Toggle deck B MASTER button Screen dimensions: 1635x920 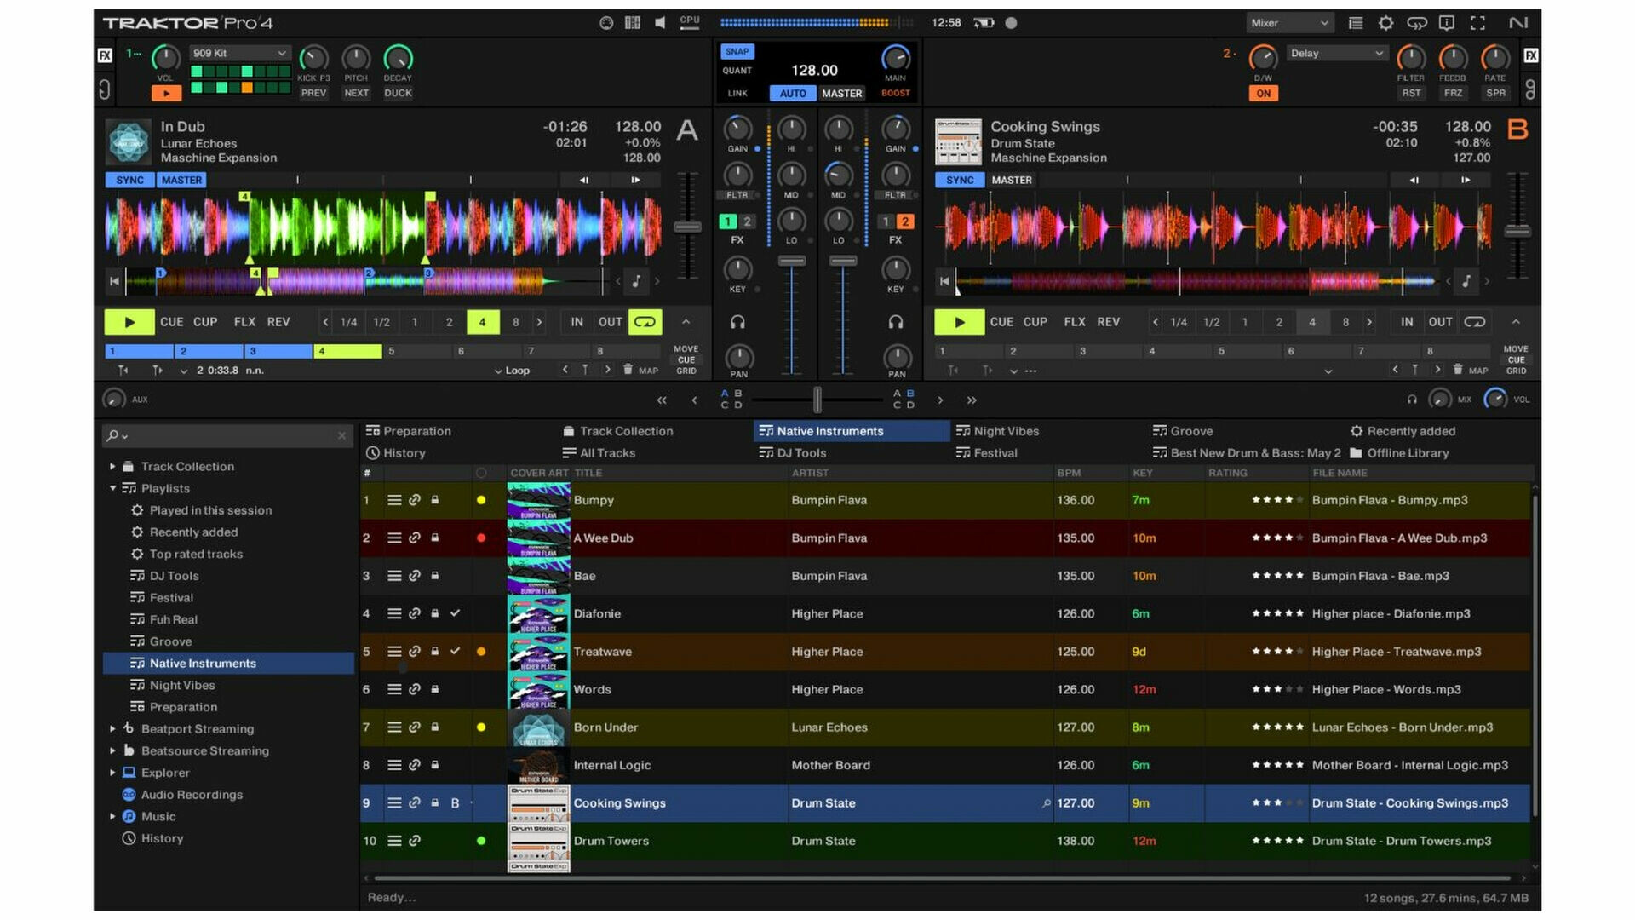coord(1012,180)
